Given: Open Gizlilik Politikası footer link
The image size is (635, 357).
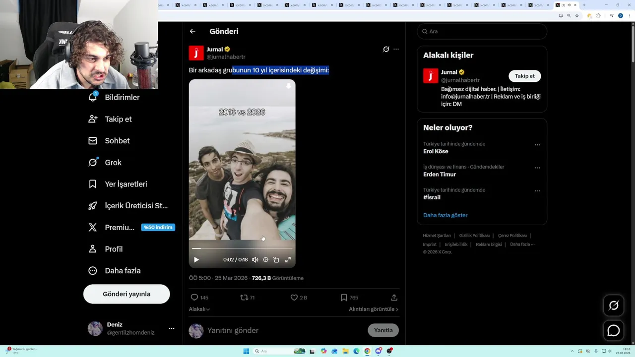Looking at the screenshot, I should (474, 236).
